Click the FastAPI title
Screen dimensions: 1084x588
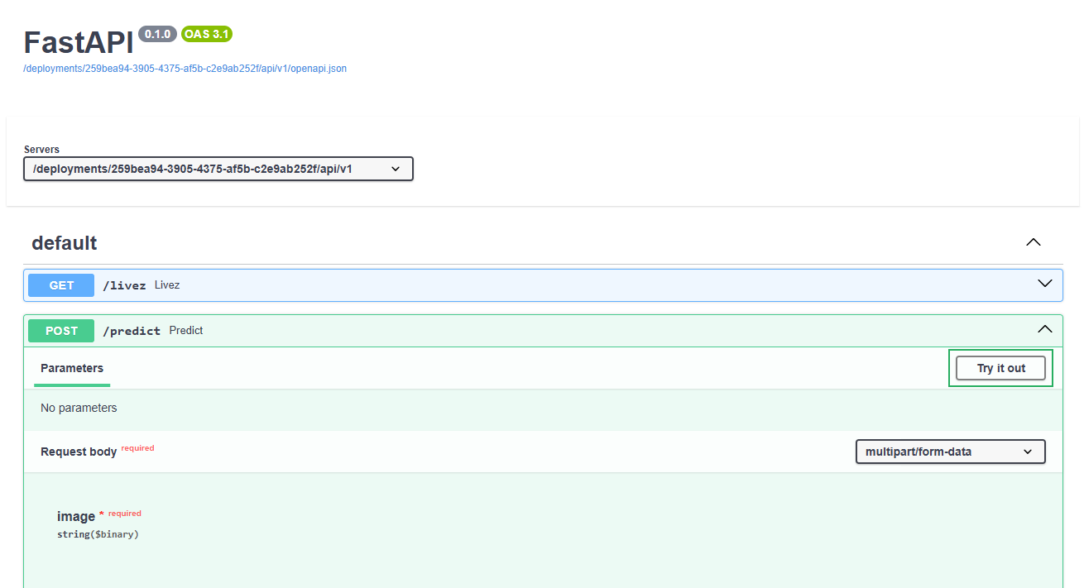click(79, 42)
